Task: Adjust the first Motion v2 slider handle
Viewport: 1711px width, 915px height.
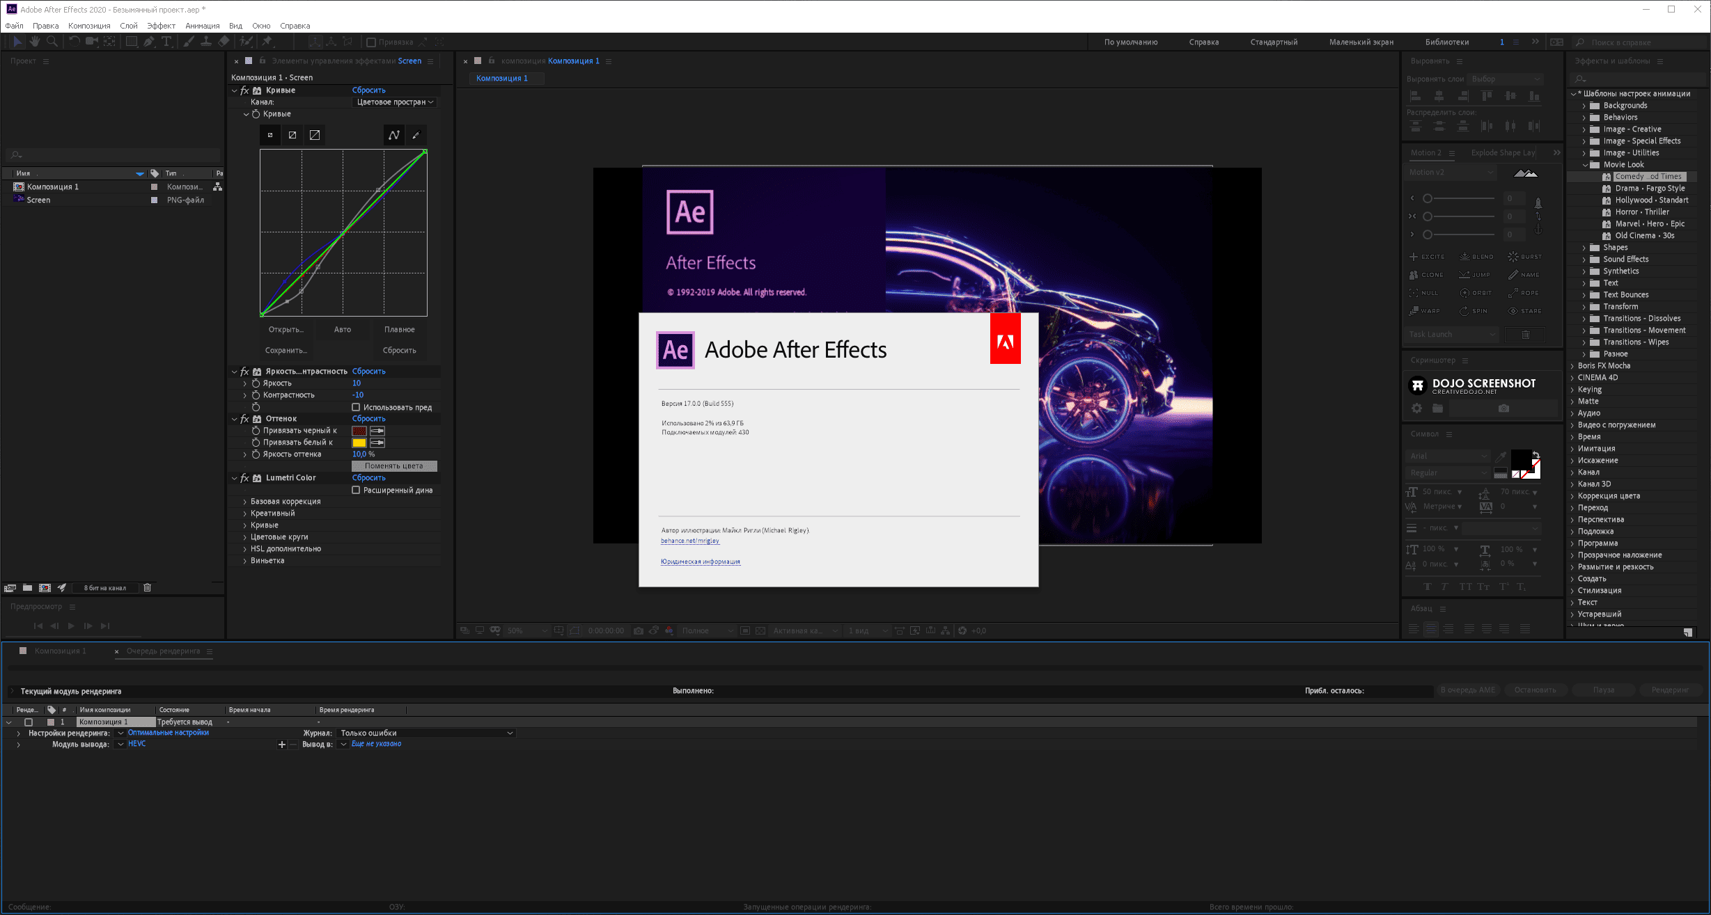Action: click(1428, 199)
